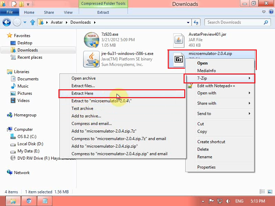The width and height of the screenshot is (275, 206).
Task: Expand breadcrumb arrow after Downloads
Action: point(95,22)
